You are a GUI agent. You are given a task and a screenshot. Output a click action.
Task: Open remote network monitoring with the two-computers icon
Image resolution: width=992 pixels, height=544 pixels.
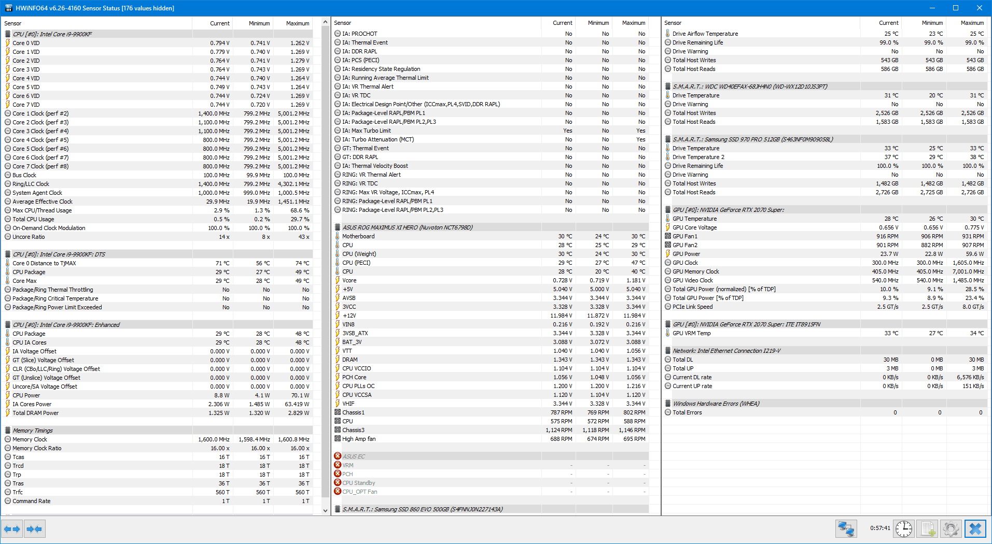click(846, 529)
